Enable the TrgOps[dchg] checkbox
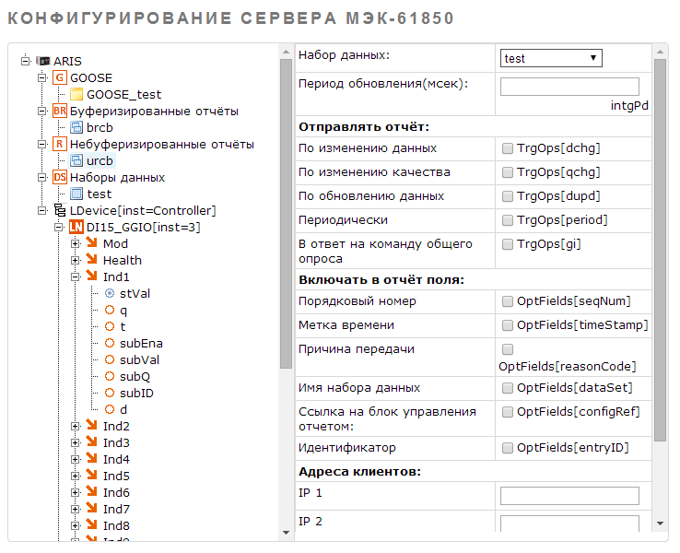This screenshot has height=553, width=680. [507, 148]
